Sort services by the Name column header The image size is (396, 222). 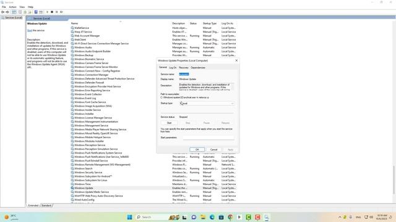point(121,23)
